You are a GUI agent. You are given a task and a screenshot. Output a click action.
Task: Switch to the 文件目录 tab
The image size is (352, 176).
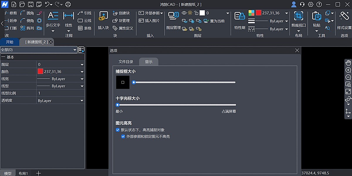(x=126, y=62)
